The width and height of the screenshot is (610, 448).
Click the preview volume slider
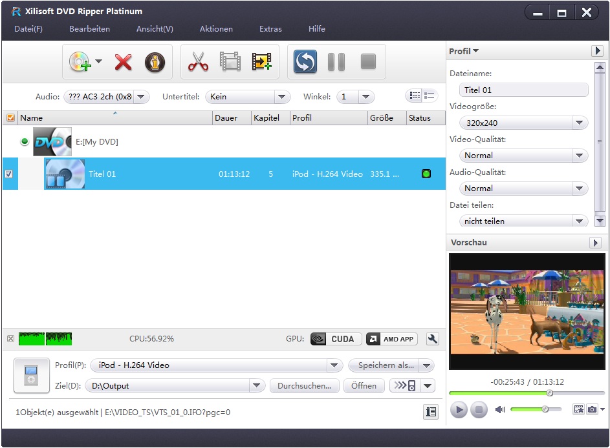[536, 409]
